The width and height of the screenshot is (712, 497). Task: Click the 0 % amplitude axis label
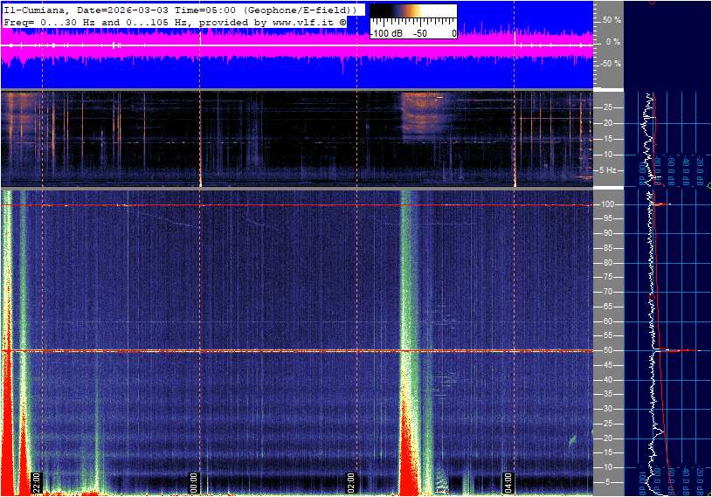[x=612, y=41]
